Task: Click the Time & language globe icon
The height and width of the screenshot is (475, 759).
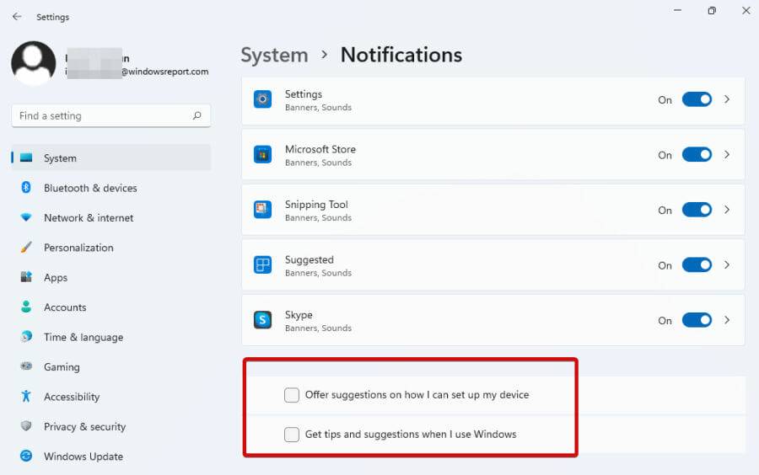Action: tap(26, 336)
